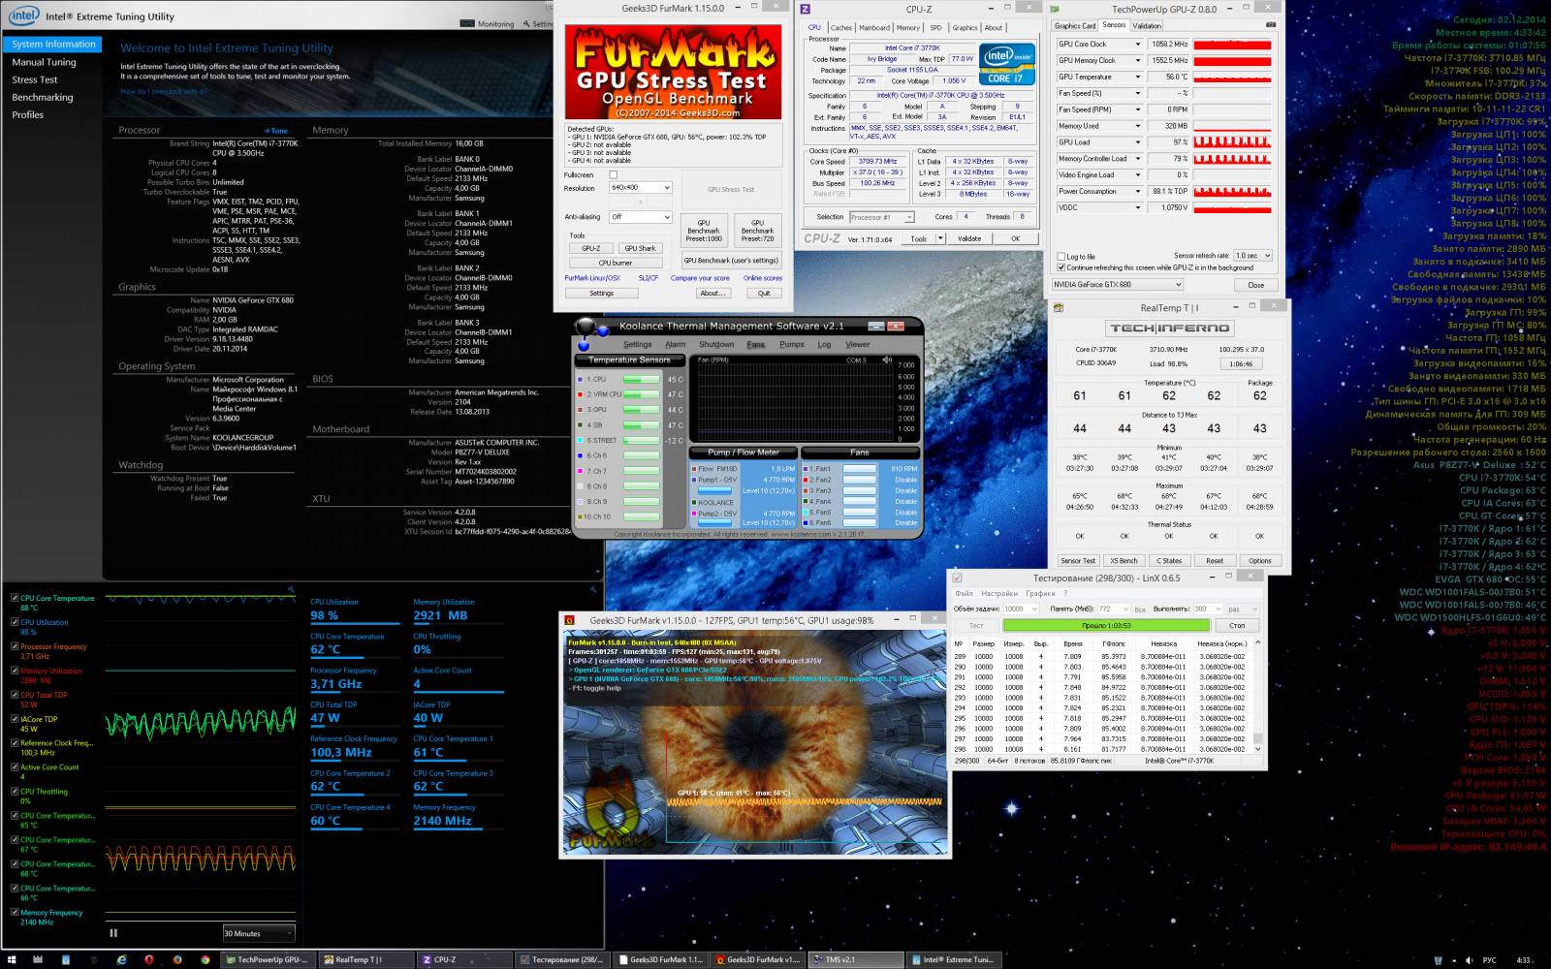1551x969 pixels.
Task: Click the 1:06:46 uptime box in RealTemp
Action: 1241,364
